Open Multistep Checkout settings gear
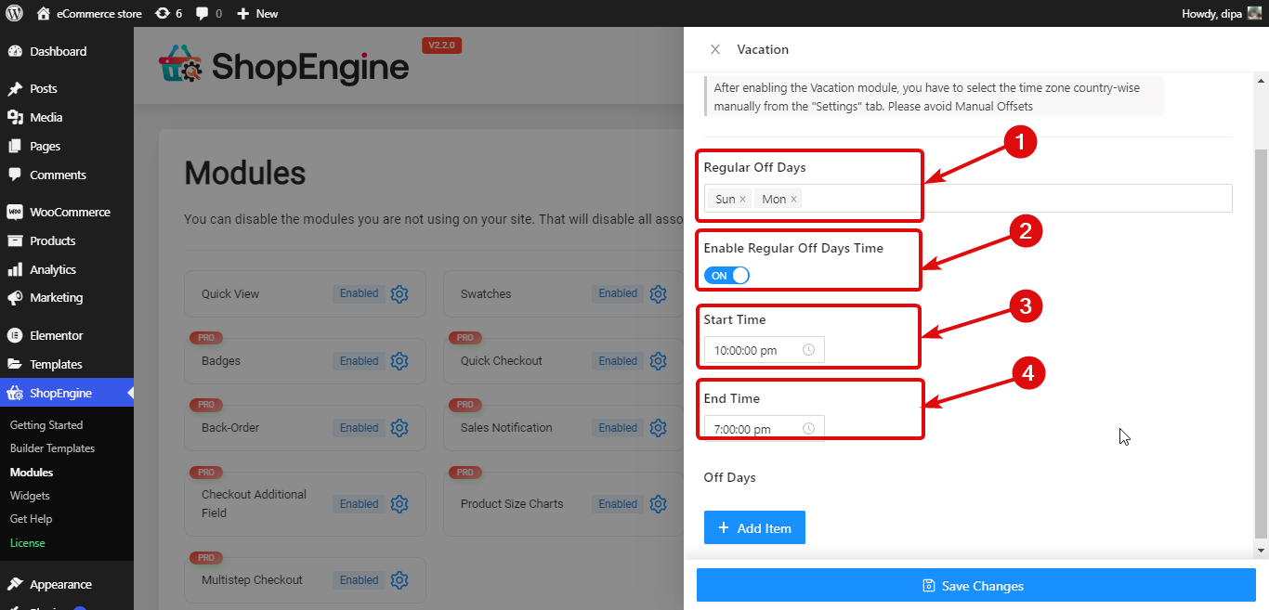Image resolution: width=1269 pixels, height=610 pixels. [x=399, y=579]
